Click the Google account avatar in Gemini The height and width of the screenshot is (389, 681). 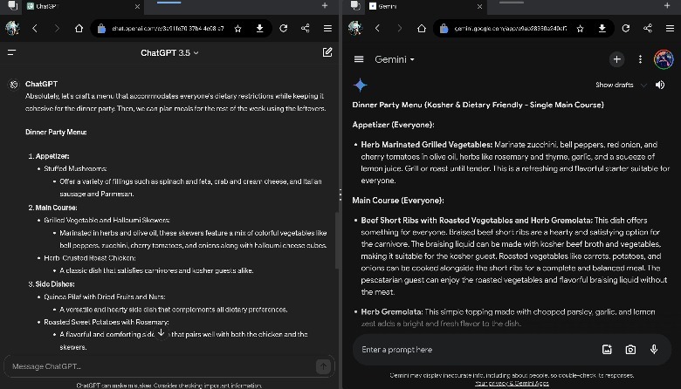point(663,59)
